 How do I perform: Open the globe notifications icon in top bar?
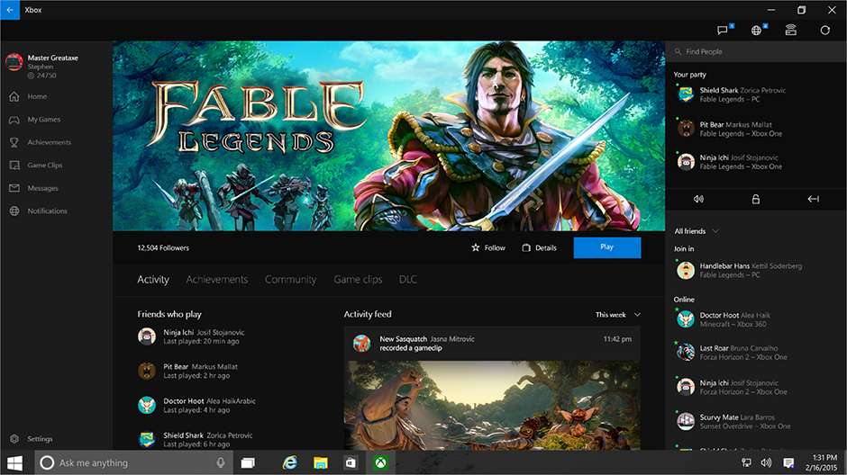pyautogui.click(x=757, y=30)
